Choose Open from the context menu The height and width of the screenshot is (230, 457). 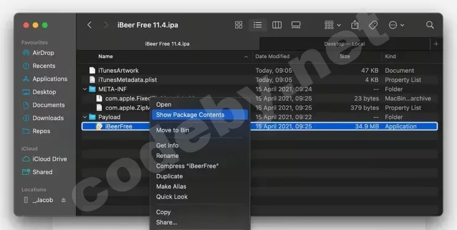199,105
